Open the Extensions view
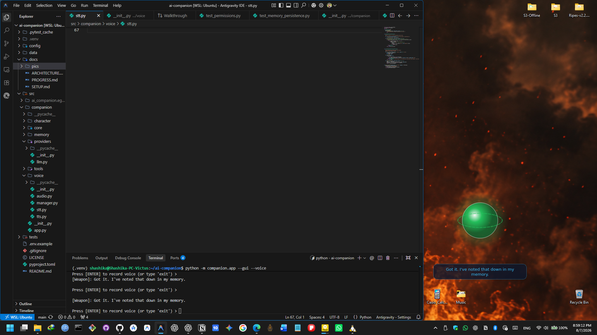Viewport: 597px width, 335px height. pos(7,83)
